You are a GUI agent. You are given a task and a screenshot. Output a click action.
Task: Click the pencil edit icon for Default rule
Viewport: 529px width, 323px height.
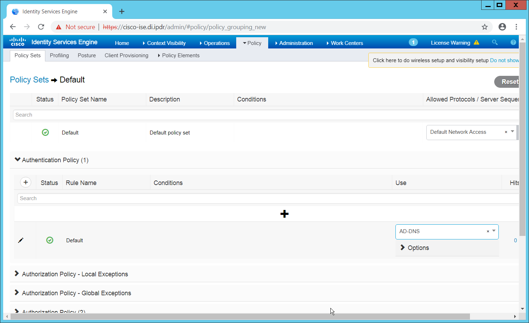pos(21,240)
